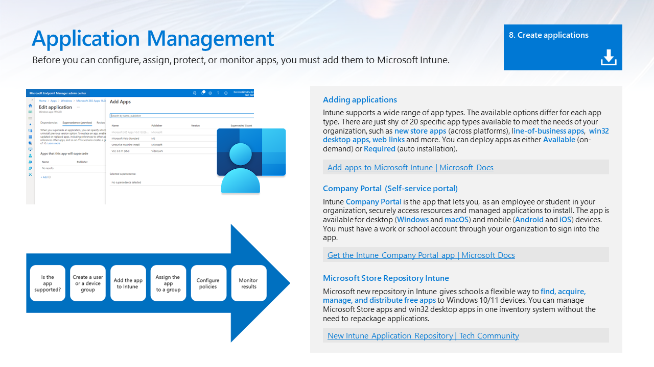Click the '+ Add' link under supersede list

[x=44, y=177]
